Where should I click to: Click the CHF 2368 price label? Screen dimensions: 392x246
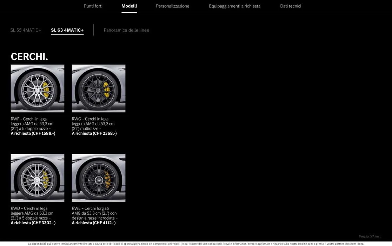pos(94,134)
